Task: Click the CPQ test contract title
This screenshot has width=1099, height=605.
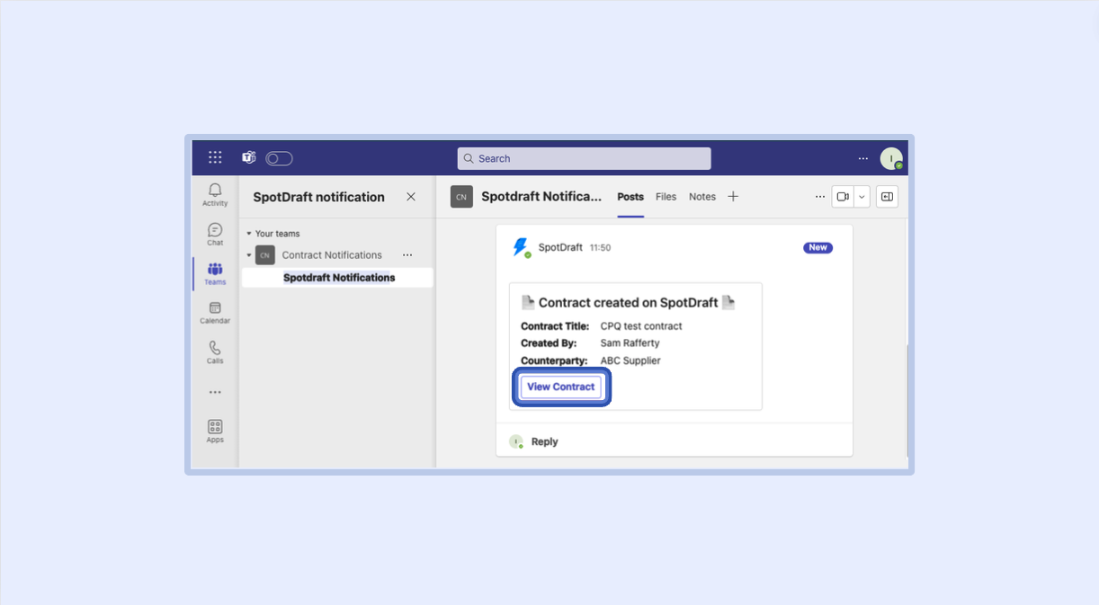Action: (641, 326)
